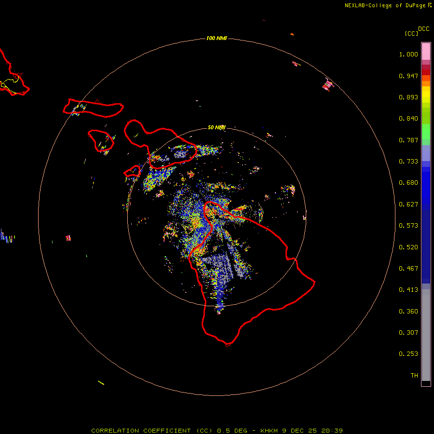Pick the dark red color bar segment
434x434 pixels.
click(x=426, y=72)
